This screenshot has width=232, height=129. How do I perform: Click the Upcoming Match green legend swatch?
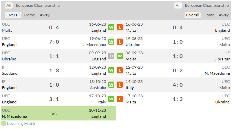[4, 124]
